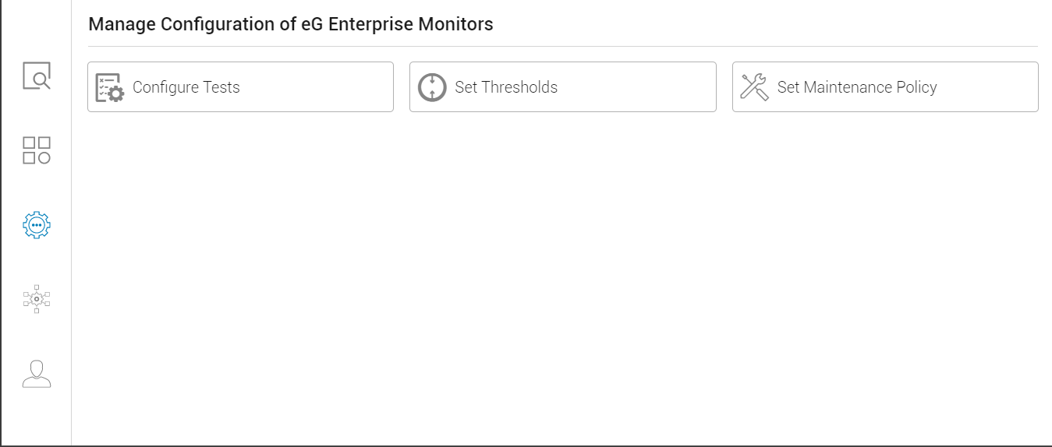Open the Set Thresholds tile

click(563, 87)
